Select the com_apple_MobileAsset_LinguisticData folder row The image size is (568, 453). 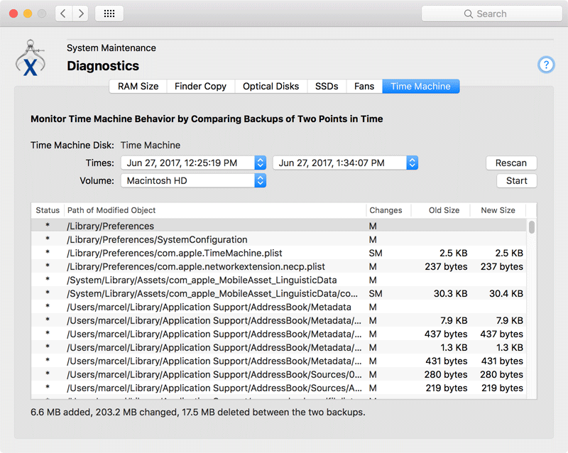[278, 280]
